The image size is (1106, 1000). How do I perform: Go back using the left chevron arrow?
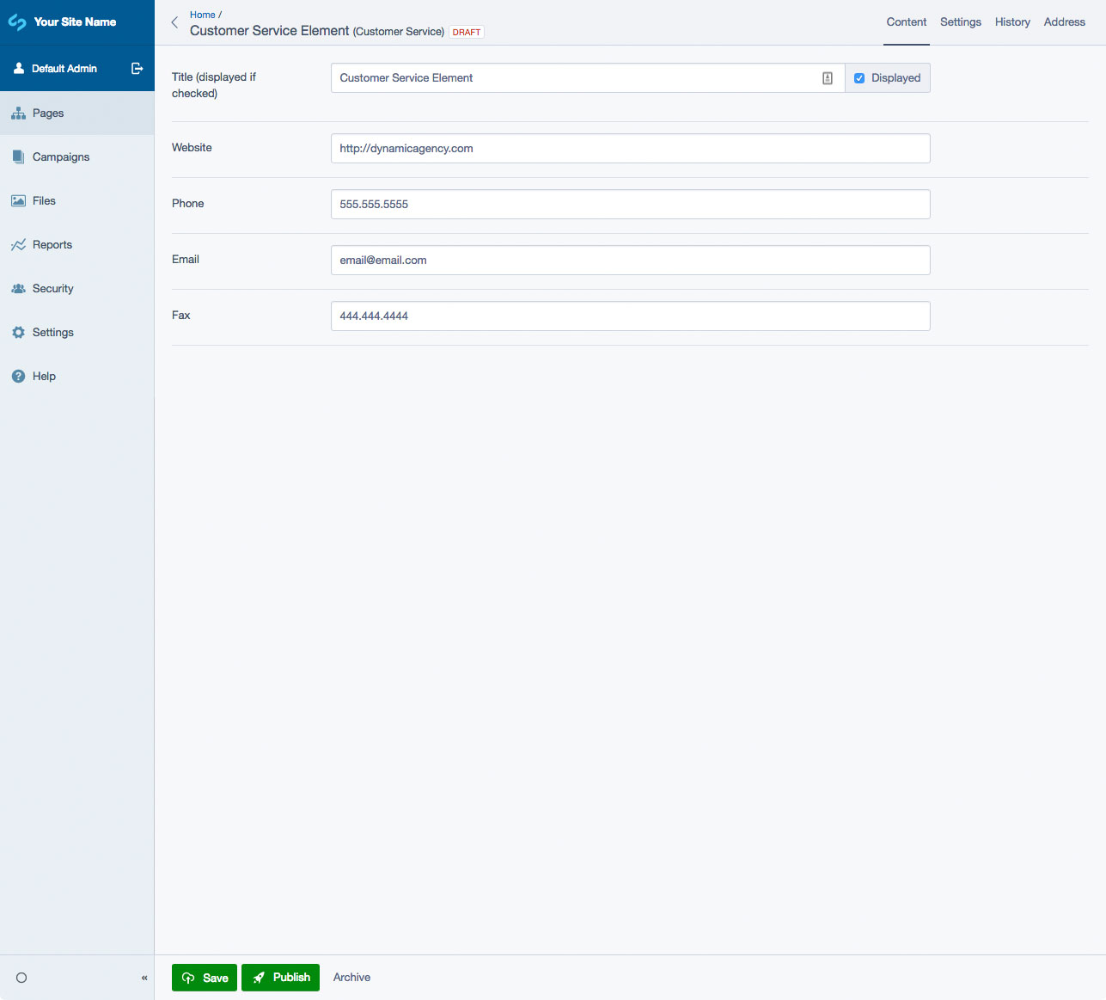coord(174,23)
